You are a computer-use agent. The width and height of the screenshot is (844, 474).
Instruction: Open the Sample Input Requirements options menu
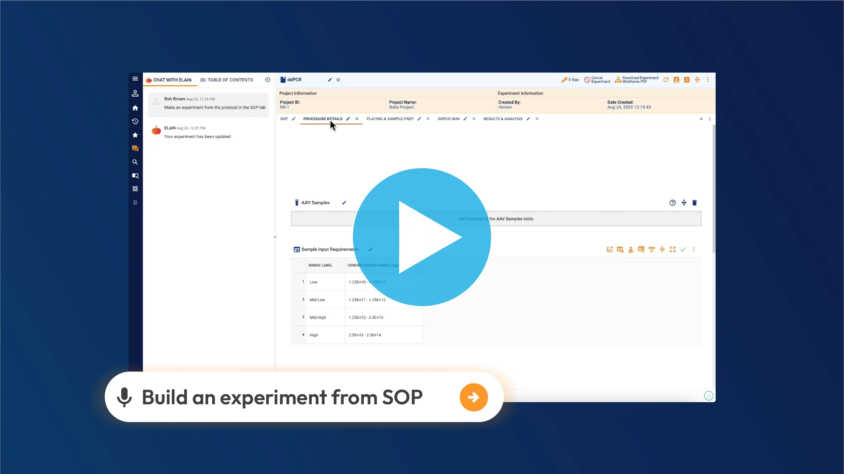click(x=694, y=249)
